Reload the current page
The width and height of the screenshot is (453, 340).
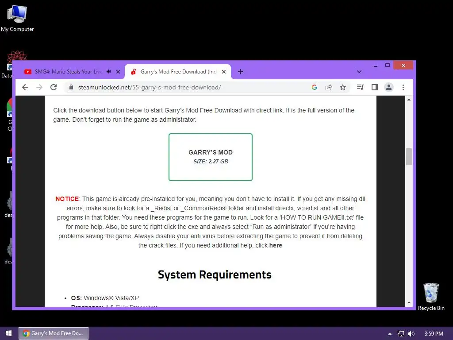tap(54, 87)
